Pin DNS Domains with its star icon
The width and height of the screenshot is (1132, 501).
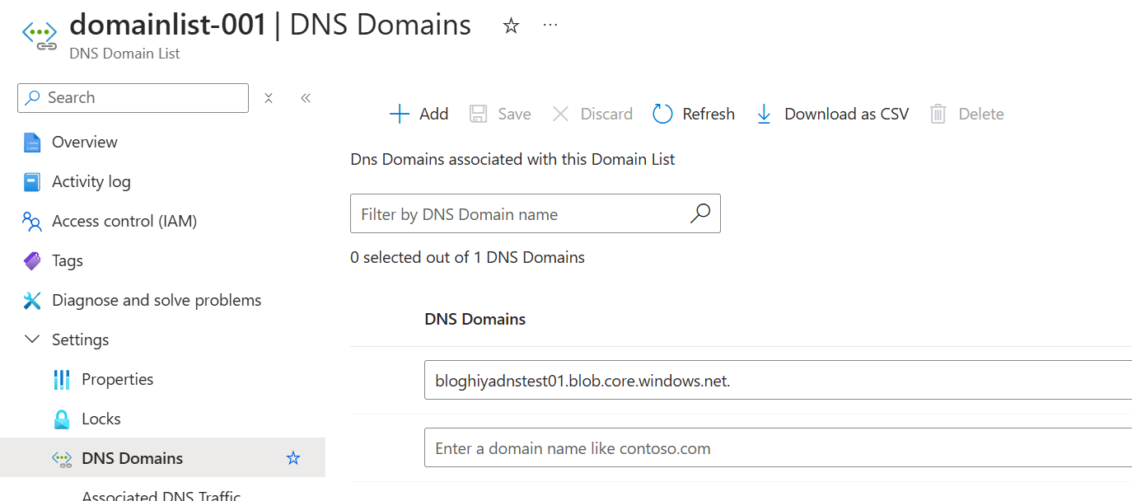coord(293,458)
